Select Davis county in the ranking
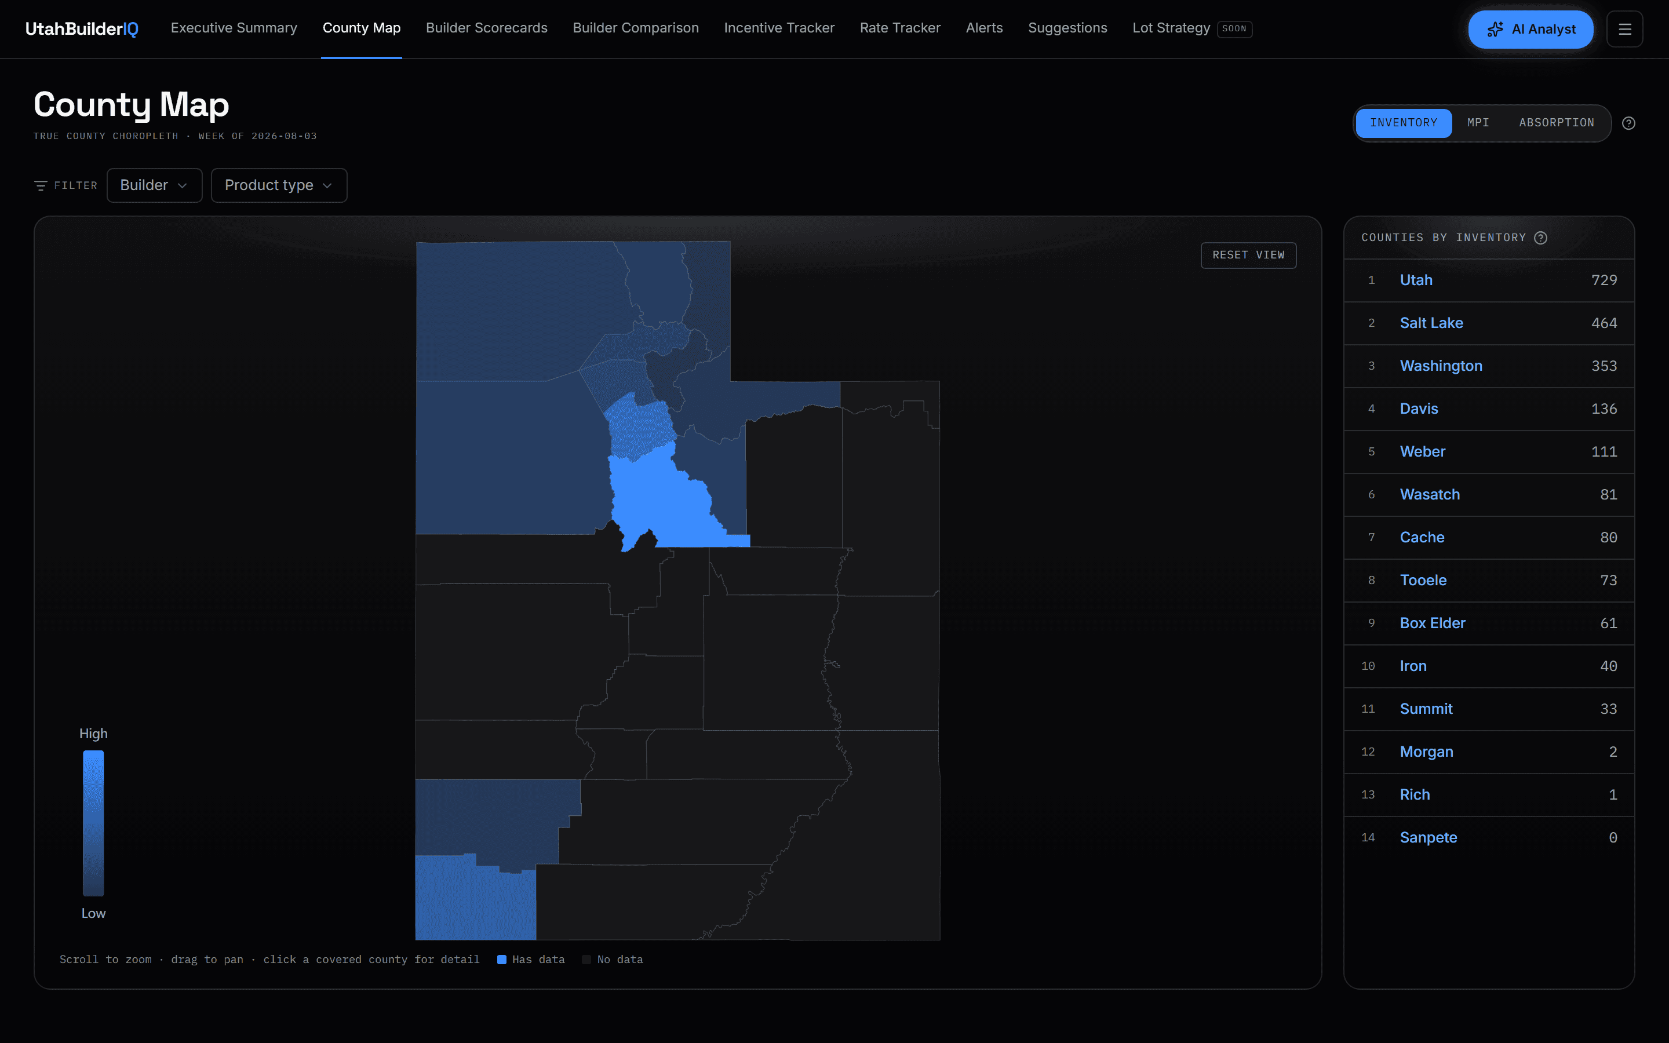Screen dimensions: 1669x1043 point(1419,409)
